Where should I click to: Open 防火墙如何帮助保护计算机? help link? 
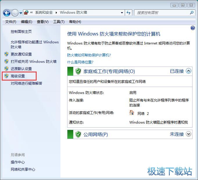coord(89,55)
